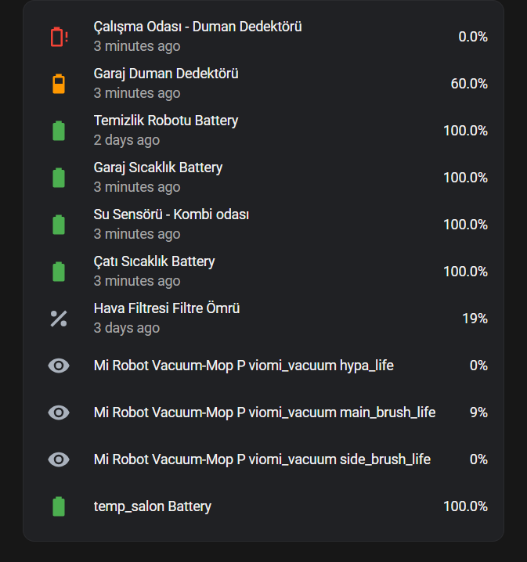Click the eye icon for main_brush_life
Image resolution: width=527 pixels, height=562 pixels.
tap(59, 412)
